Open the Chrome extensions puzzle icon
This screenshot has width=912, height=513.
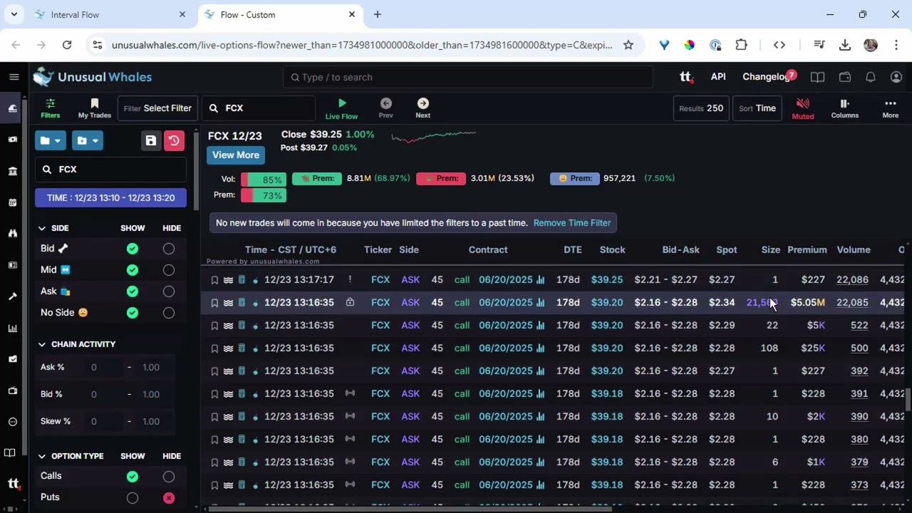(x=741, y=45)
